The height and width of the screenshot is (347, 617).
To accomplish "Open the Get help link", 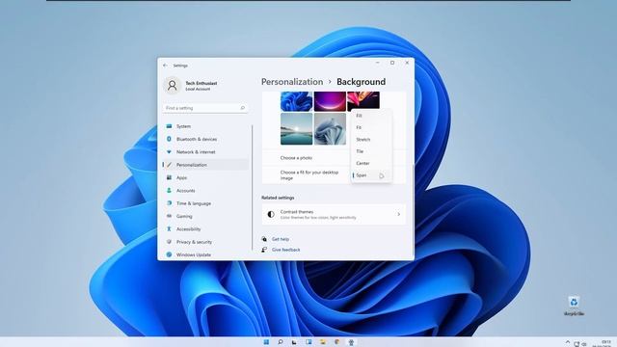I will click(281, 239).
